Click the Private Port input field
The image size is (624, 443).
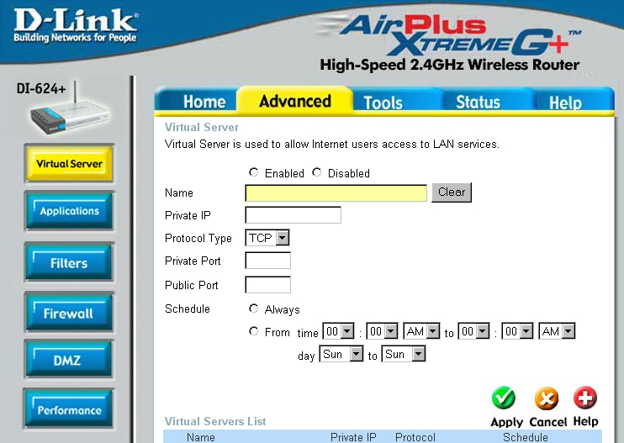pos(267,261)
